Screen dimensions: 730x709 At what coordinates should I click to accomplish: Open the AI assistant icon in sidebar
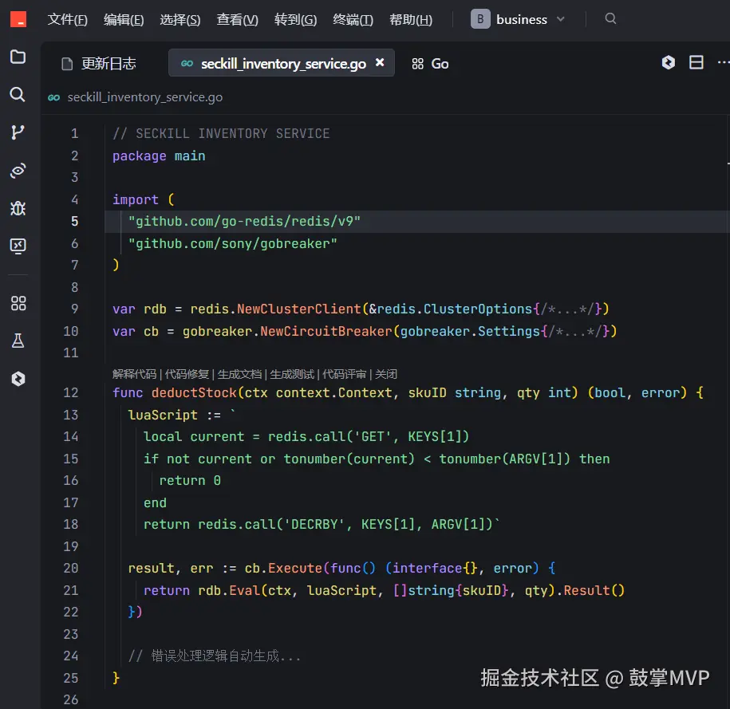18,379
